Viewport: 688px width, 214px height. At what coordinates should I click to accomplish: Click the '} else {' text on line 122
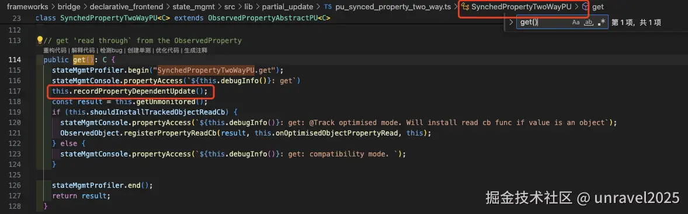[x=69, y=144]
